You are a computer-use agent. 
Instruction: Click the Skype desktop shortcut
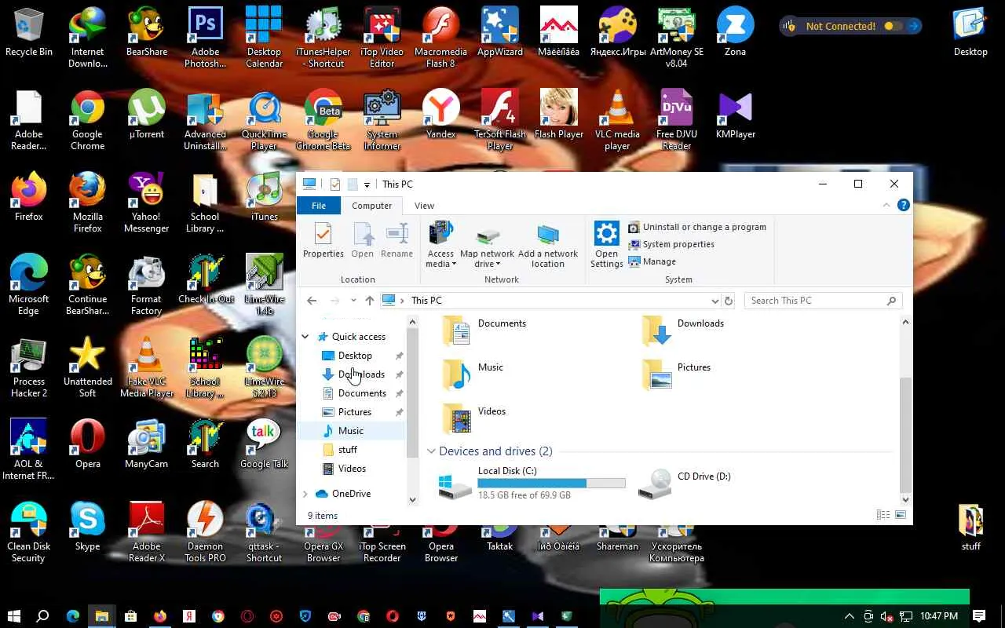tap(88, 528)
